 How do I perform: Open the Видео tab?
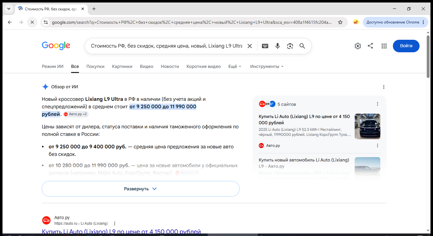[x=147, y=66]
